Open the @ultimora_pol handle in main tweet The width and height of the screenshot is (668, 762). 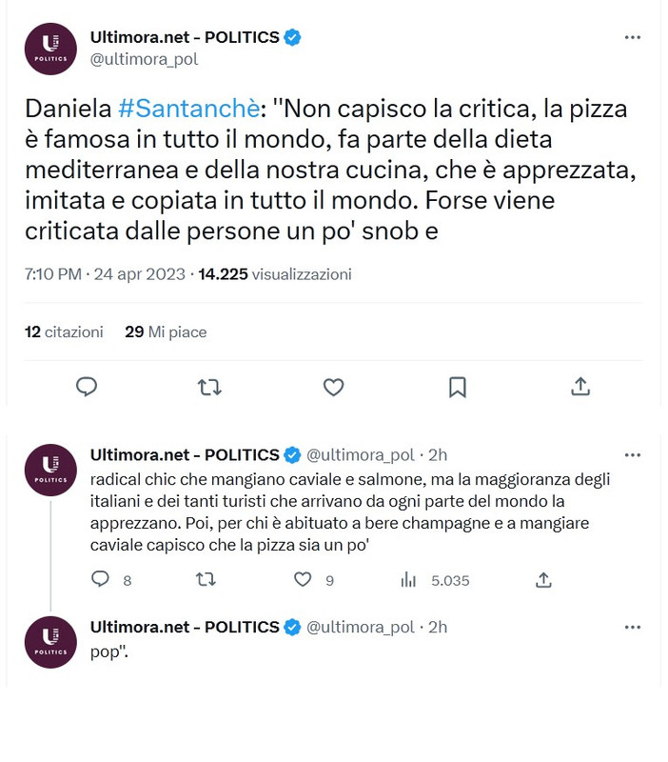[144, 59]
